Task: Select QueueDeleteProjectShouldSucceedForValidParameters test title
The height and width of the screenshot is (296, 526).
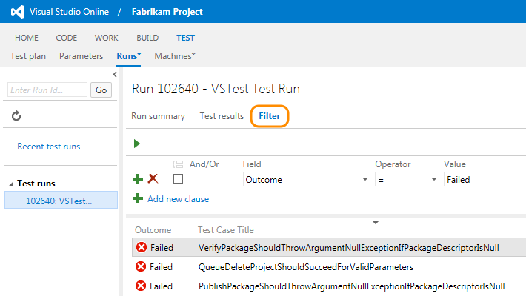Action: pos(306,267)
